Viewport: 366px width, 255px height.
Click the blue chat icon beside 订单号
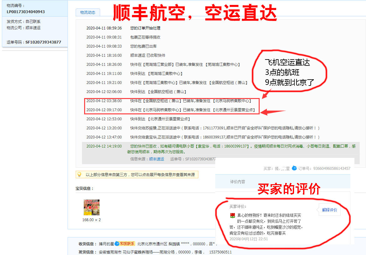tap(294, 168)
